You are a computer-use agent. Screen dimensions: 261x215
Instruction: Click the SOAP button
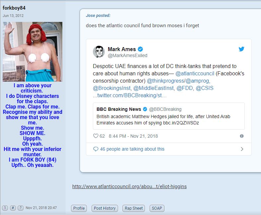click(x=157, y=208)
